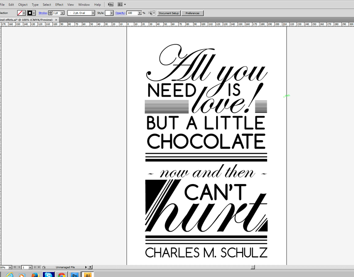Open Skype from taskbar
The height and width of the screenshot is (277, 354).
(x=49, y=275)
